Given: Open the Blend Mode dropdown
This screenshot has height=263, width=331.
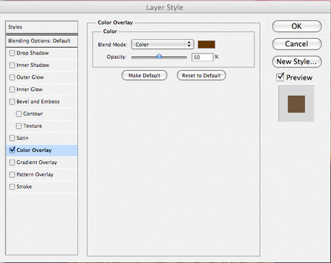Looking at the screenshot, I should (162, 45).
